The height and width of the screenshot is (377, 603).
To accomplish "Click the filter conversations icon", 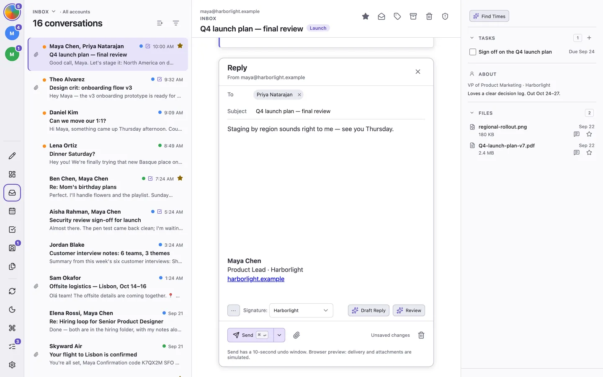I will coord(176,23).
